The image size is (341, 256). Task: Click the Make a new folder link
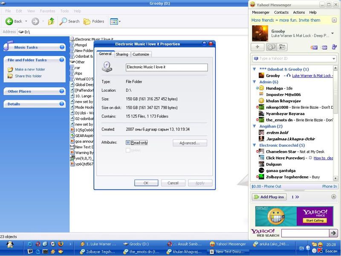click(30, 69)
